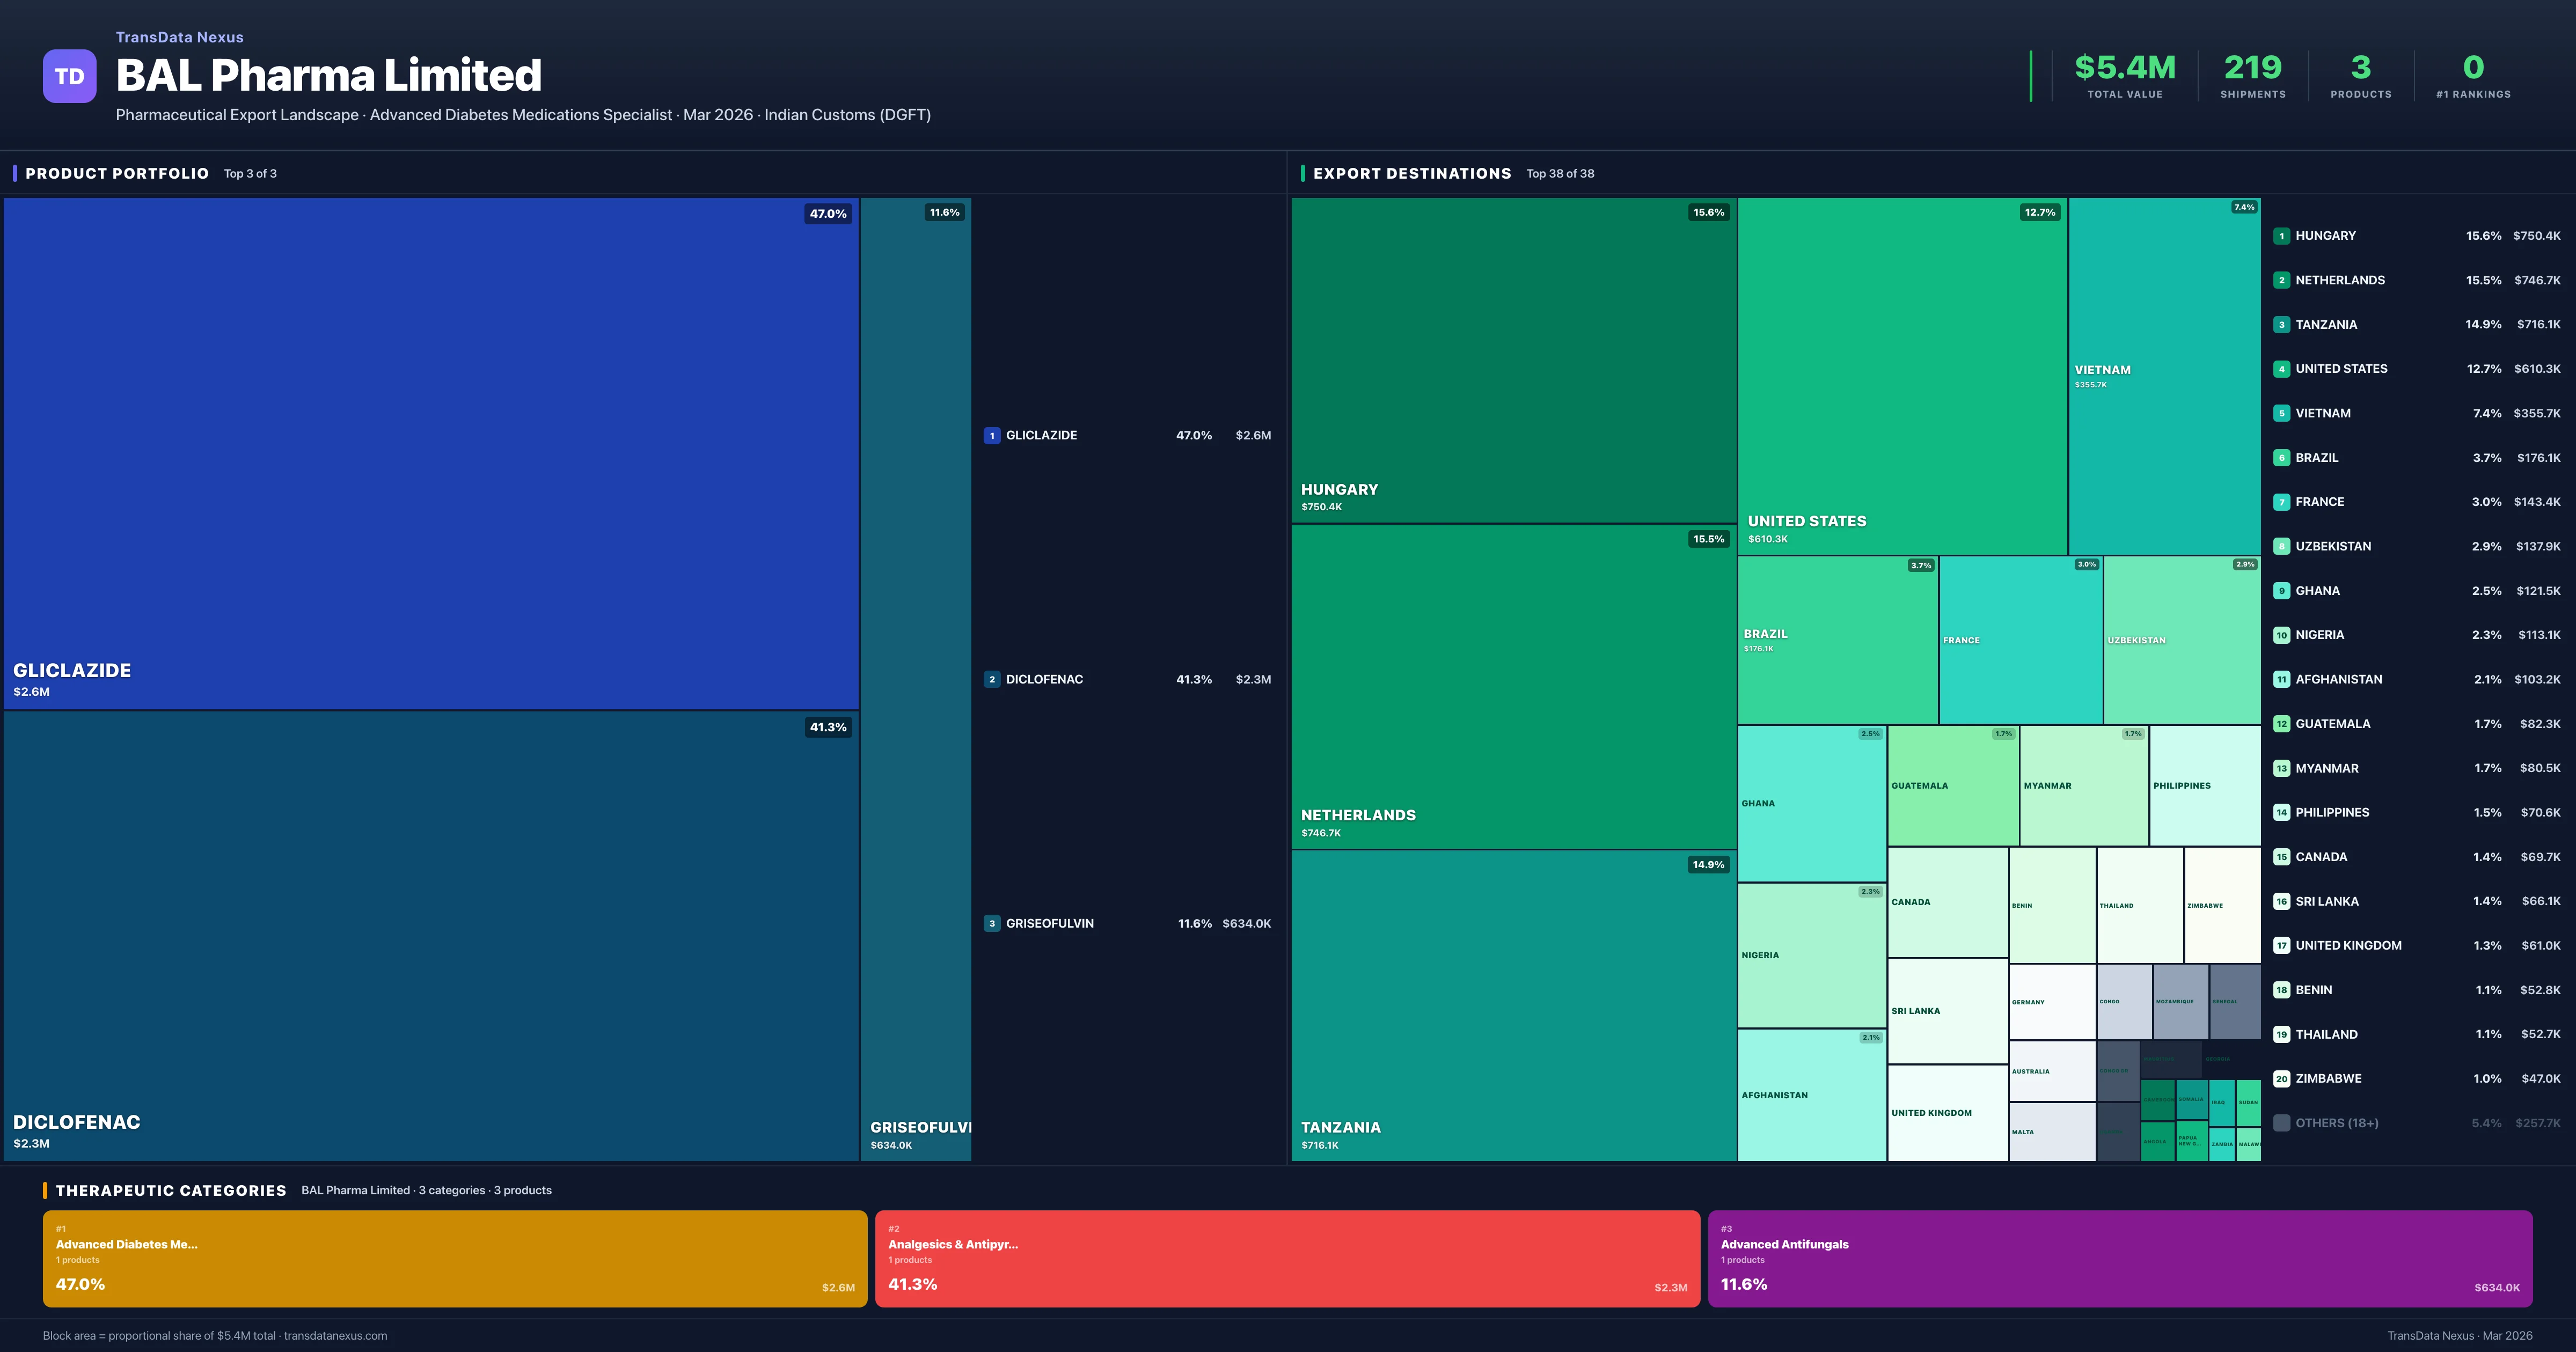Click the gray badge beside OTHERS (18+)
Screen dimensions: 2576x1352
coord(2282,1122)
